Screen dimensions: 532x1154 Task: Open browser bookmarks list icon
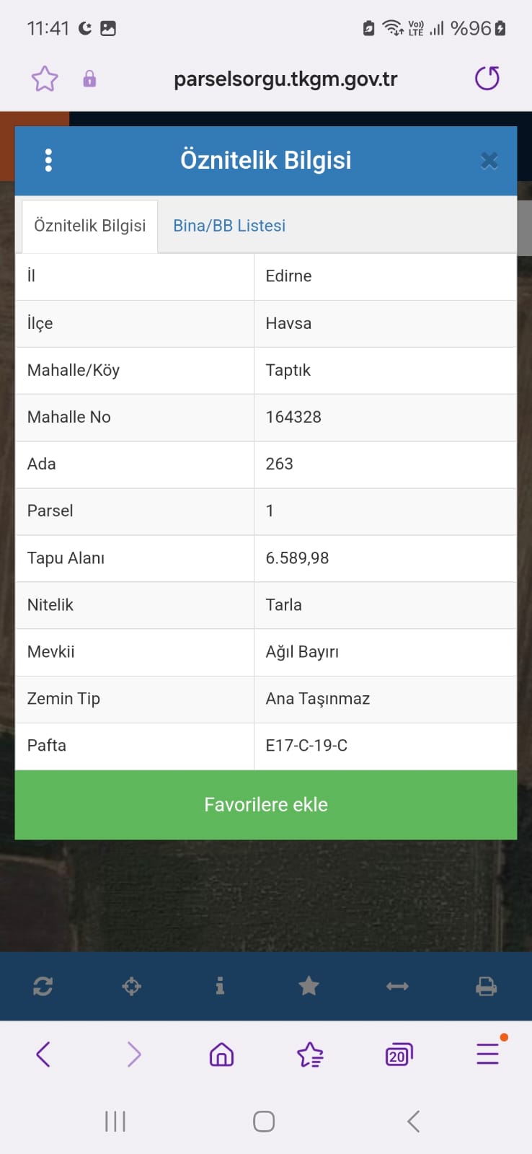[x=310, y=1055]
